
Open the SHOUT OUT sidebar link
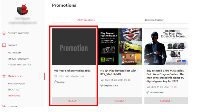[14, 89]
